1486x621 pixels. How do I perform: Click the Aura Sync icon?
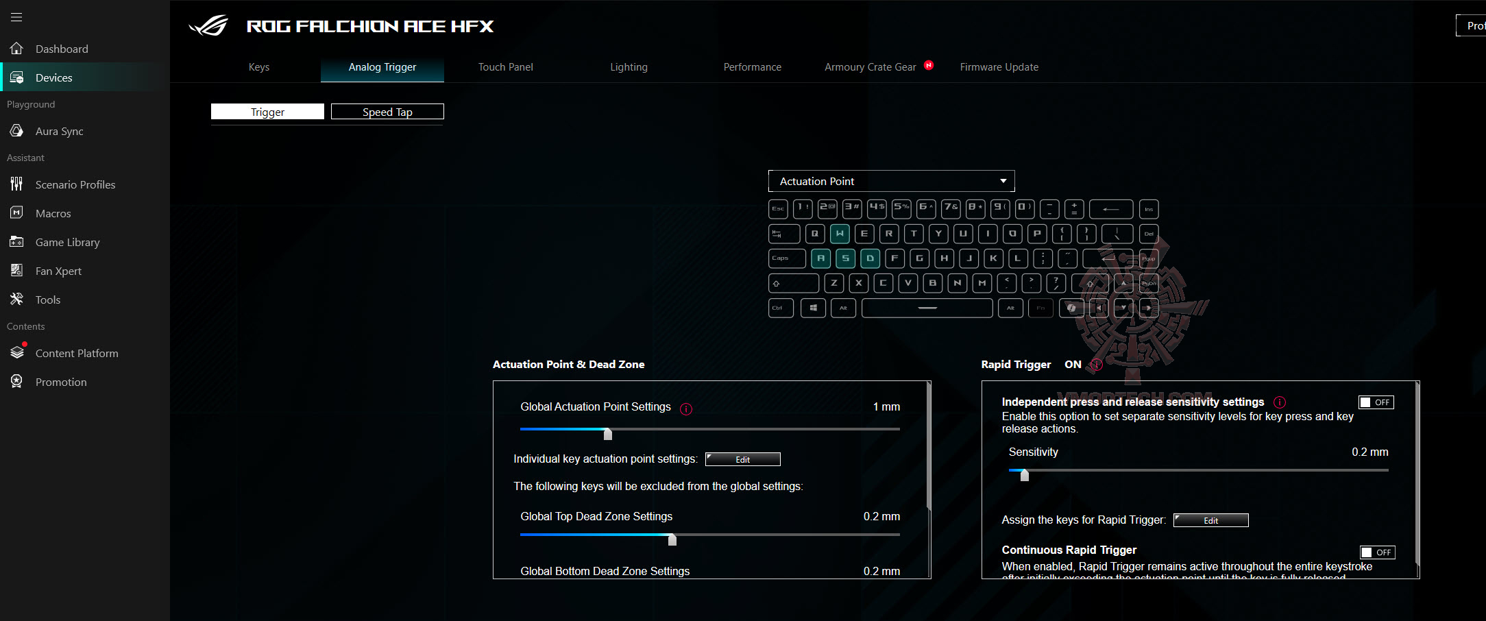pyautogui.click(x=16, y=131)
